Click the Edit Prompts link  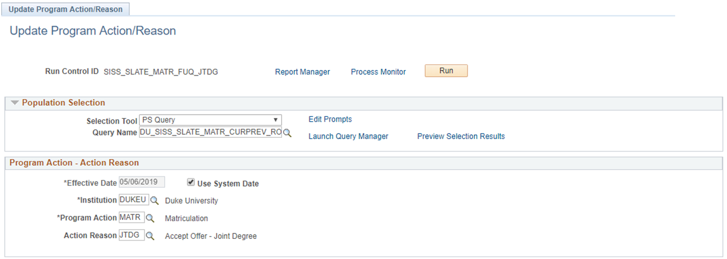pos(330,119)
